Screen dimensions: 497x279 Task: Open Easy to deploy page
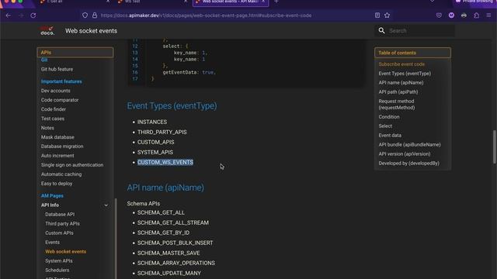[57, 184]
